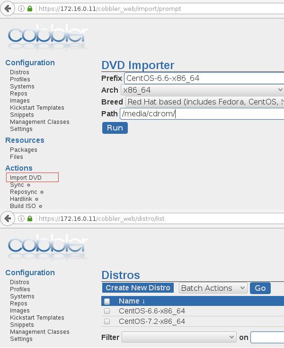
Task: Click Import DVD action link
Action: pyautogui.click(x=26, y=178)
